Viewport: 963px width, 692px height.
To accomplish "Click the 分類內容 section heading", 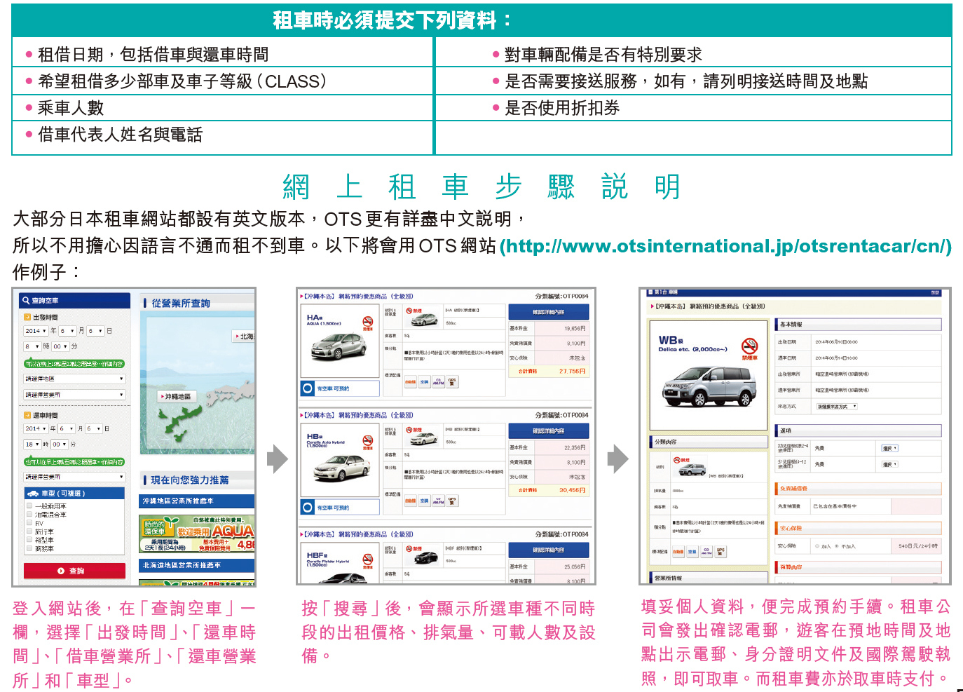I will tap(709, 442).
